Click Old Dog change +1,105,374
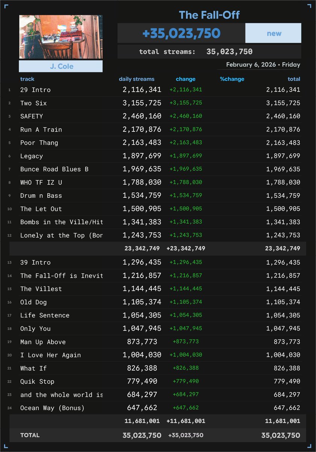The width and height of the screenshot is (316, 452). tap(186, 302)
